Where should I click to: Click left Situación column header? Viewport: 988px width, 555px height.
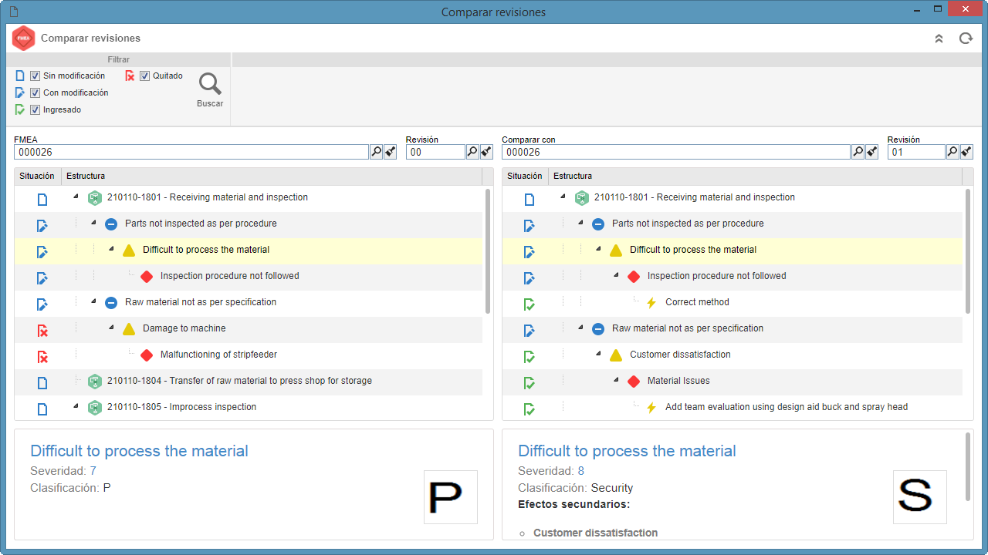pyautogui.click(x=37, y=177)
